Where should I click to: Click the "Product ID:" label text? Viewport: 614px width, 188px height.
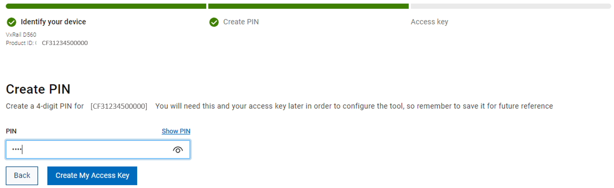[20, 43]
